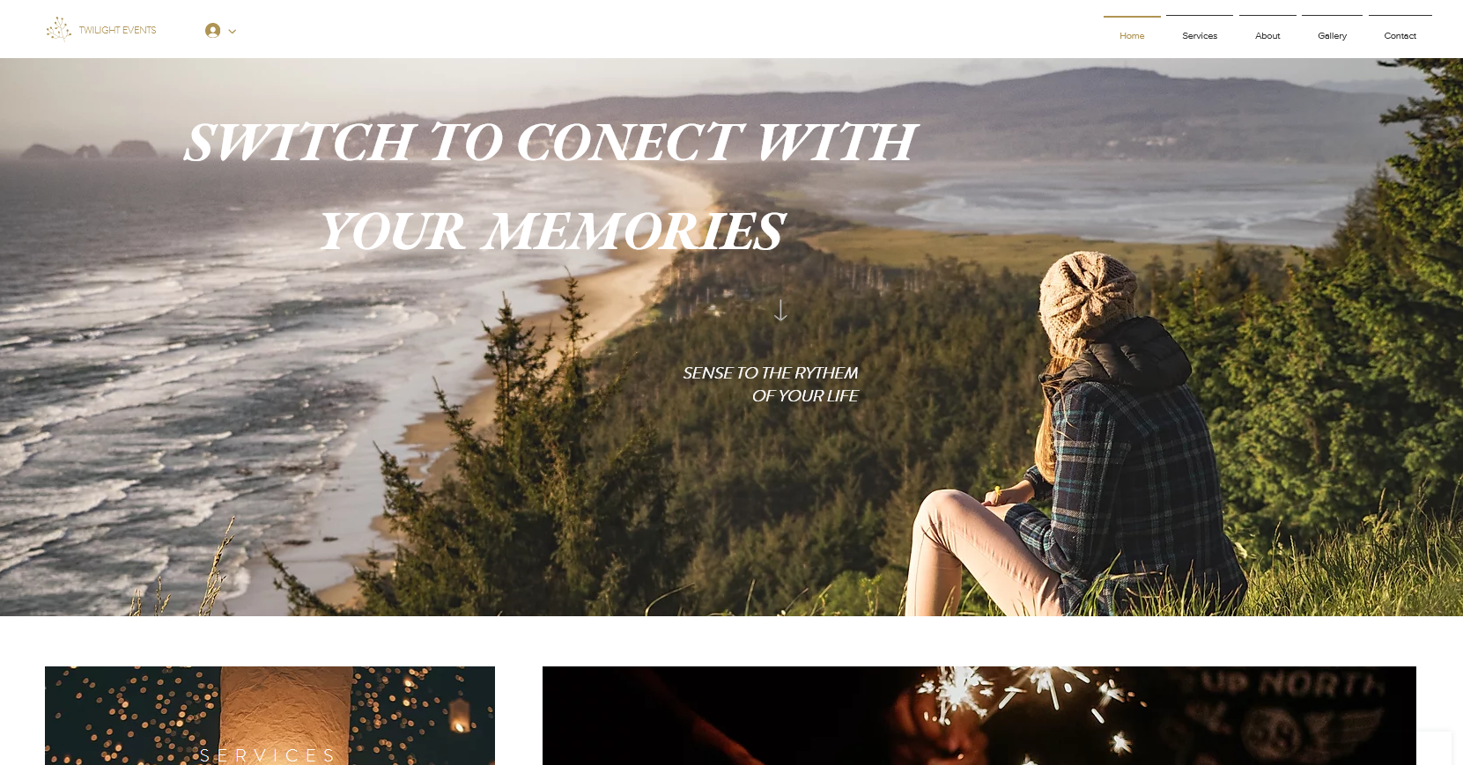Image resolution: width=1463 pixels, height=765 pixels.
Task: Go to the Home nav tab
Action: (1132, 36)
